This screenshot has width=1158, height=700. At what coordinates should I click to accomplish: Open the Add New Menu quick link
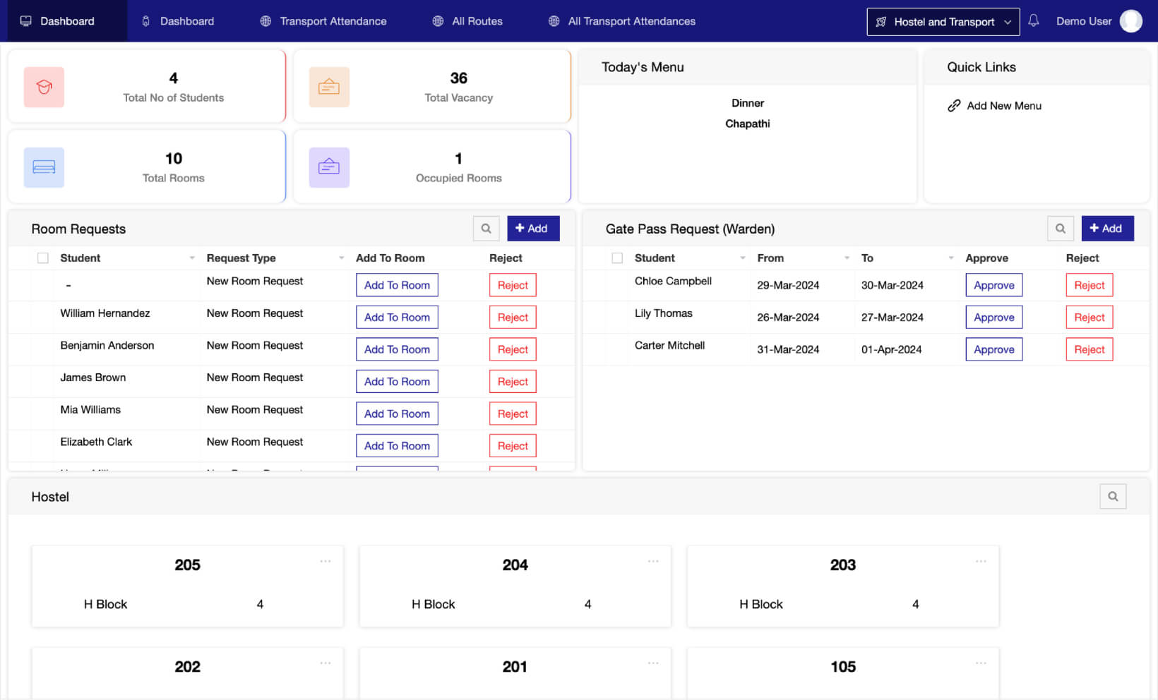coord(1003,106)
